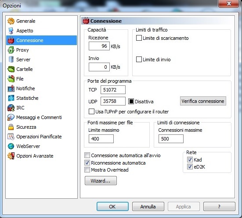Open the WebServer globe icon
Image resolution: width=242 pixels, height=218 pixels.
pyautogui.click(x=11, y=146)
